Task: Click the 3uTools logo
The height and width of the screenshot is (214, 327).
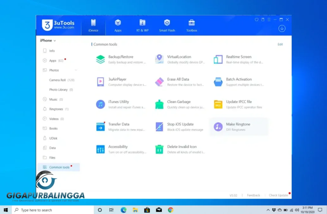Action: coord(58,25)
